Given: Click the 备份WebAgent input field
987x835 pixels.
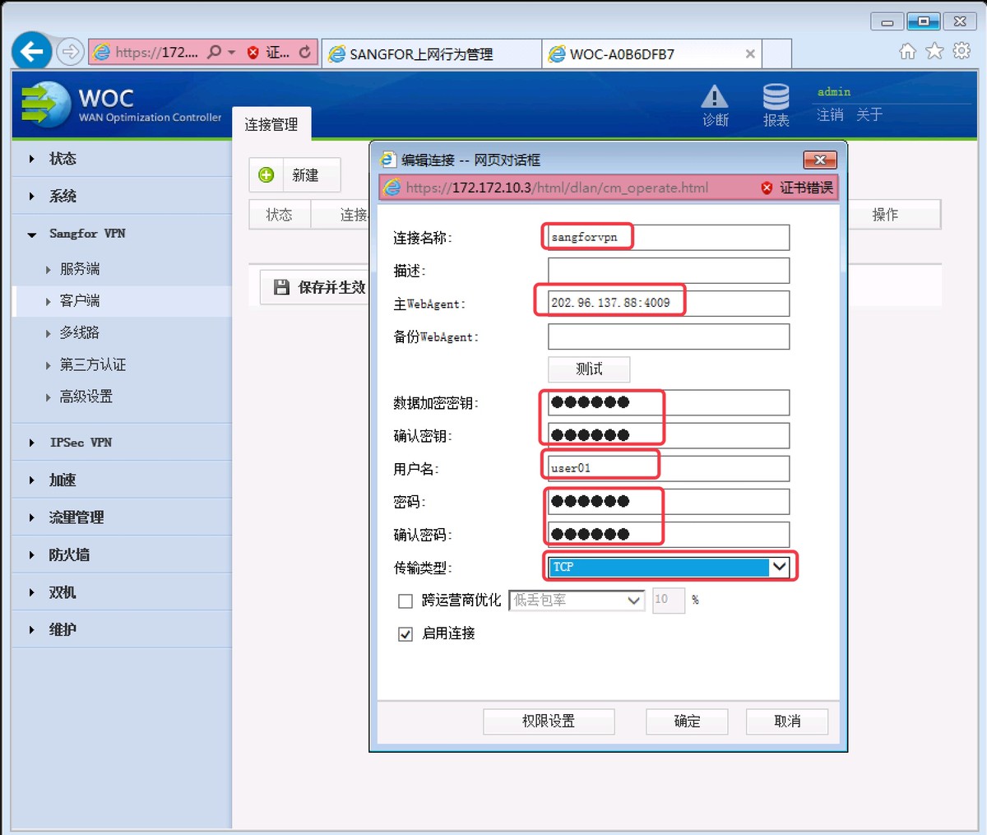Looking at the screenshot, I should pos(669,336).
